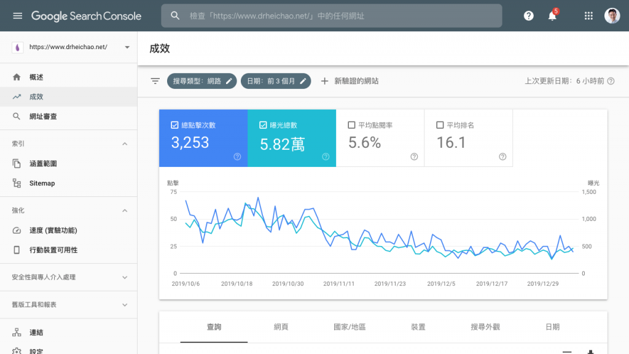The width and height of the screenshot is (629, 354).
Task: Uncheck the 總點擊次數 checkbox
Action: [x=174, y=125]
